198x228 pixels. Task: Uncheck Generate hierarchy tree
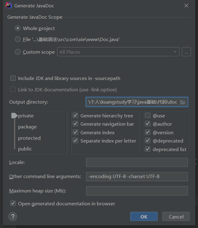click(x=75, y=116)
